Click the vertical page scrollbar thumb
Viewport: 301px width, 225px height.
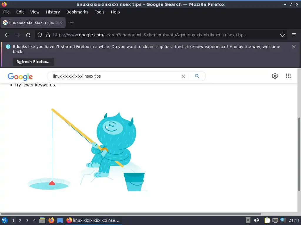299,154
